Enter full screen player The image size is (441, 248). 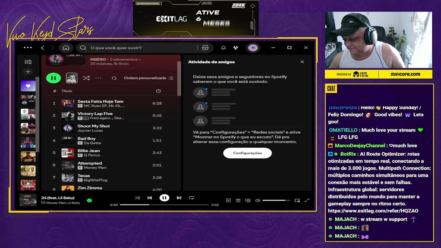pos(307,200)
